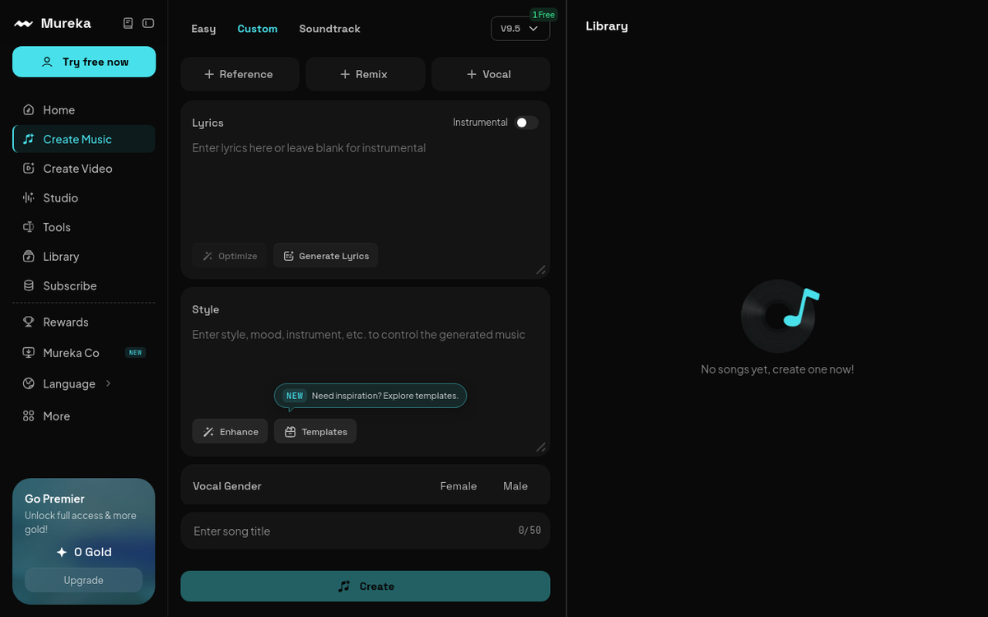Viewport: 988px width, 617px height.
Task: Click the NEW badge next to Mureka Co
Action: coord(136,353)
